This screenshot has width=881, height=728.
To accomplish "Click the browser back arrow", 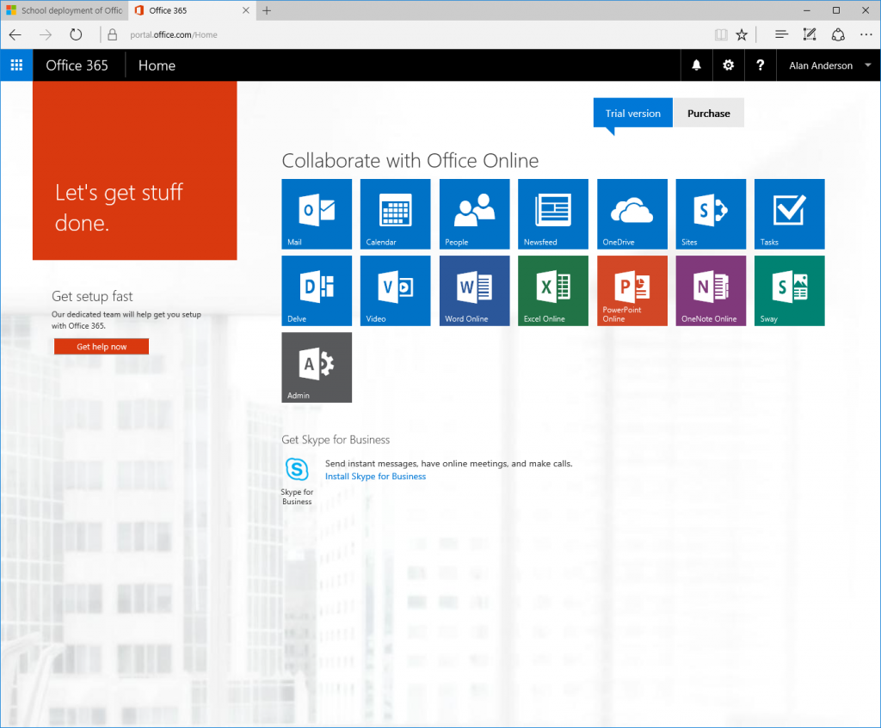I will tap(15, 35).
